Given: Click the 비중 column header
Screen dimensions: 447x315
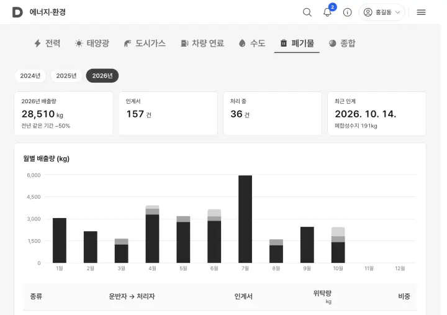Looking at the screenshot, I should 404,296.
